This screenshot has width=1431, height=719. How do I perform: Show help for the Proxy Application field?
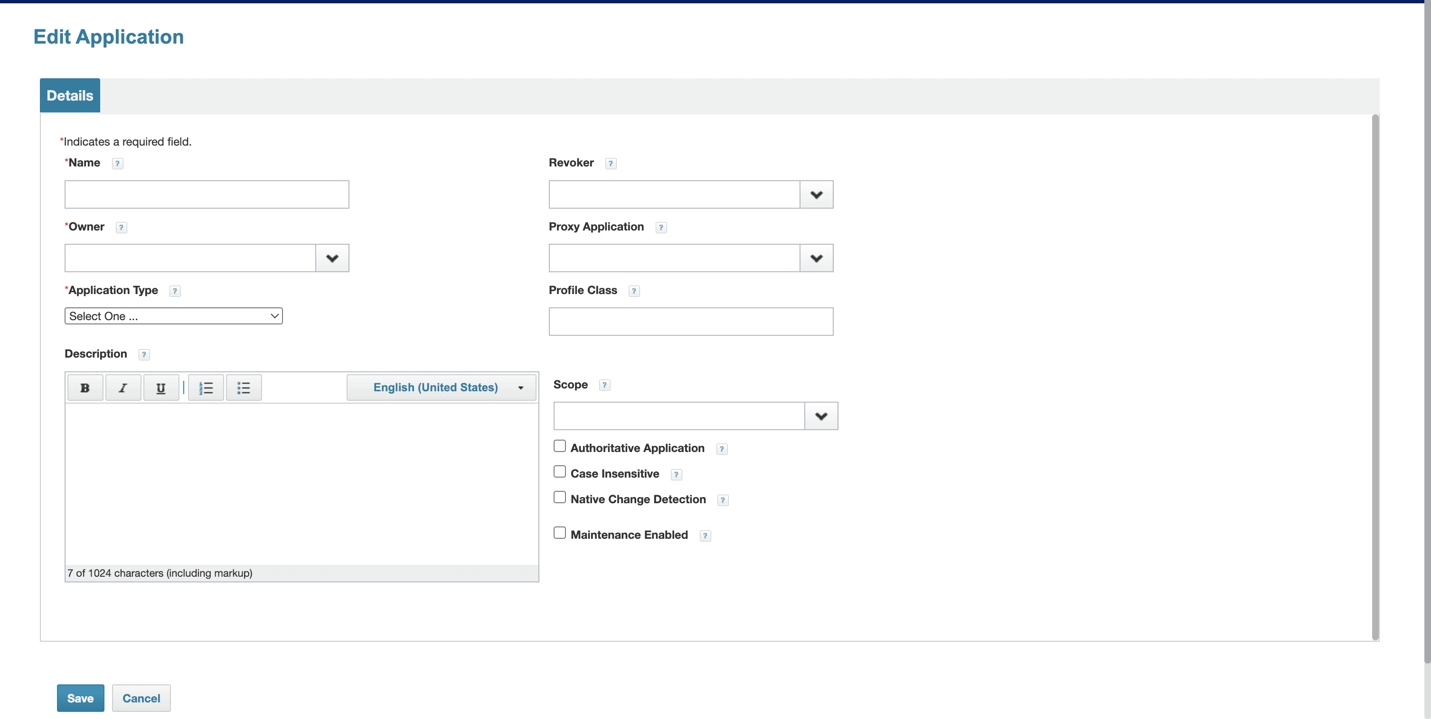(660, 228)
